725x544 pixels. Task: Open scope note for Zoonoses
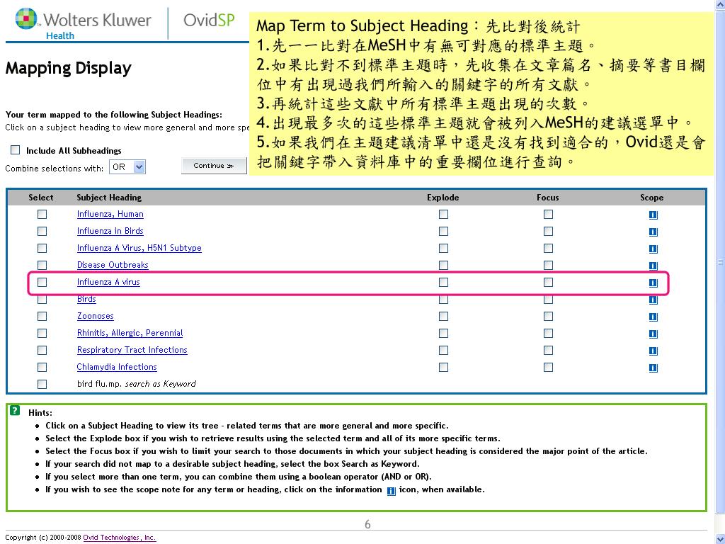click(x=653, y=317)
